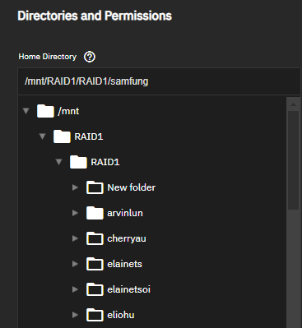Expand the arvinlun directory arrow

click(75, 213)
